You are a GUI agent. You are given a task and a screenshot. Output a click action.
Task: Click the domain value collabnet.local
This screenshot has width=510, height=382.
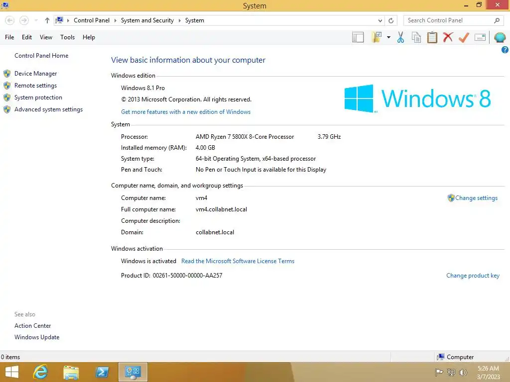215,232
